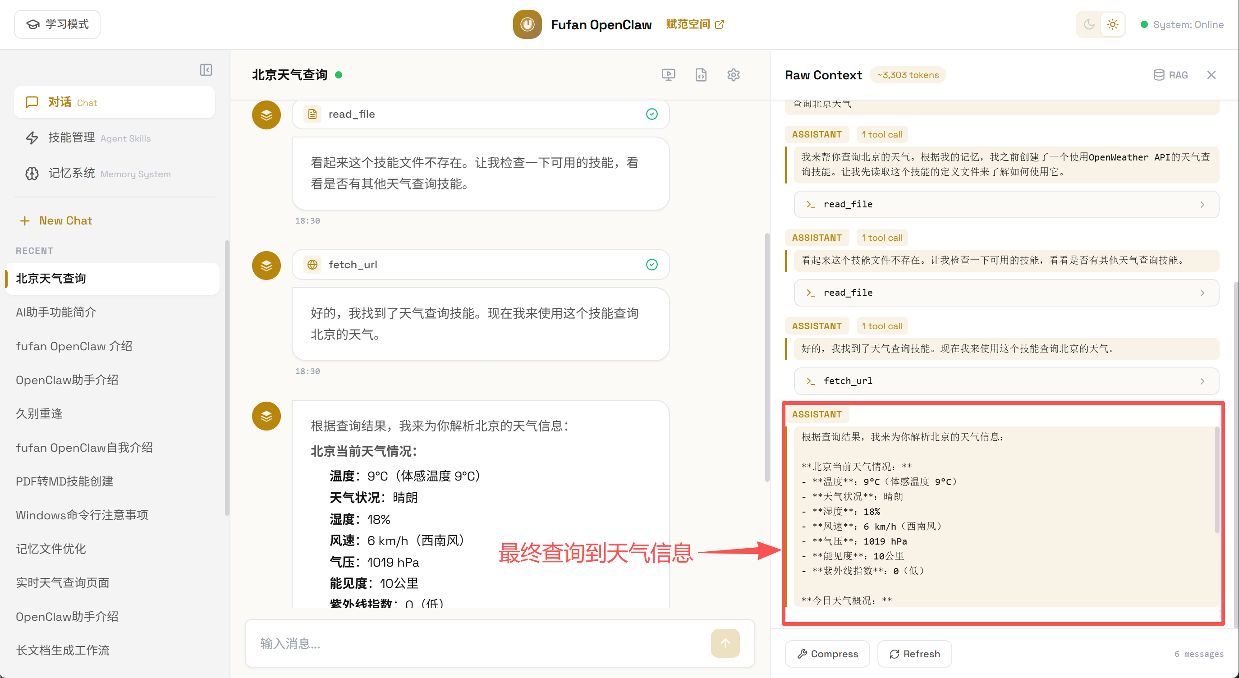The image size is (1239, 678).
Task: Click the 学习模式 learning mode button
Action: 57,24
